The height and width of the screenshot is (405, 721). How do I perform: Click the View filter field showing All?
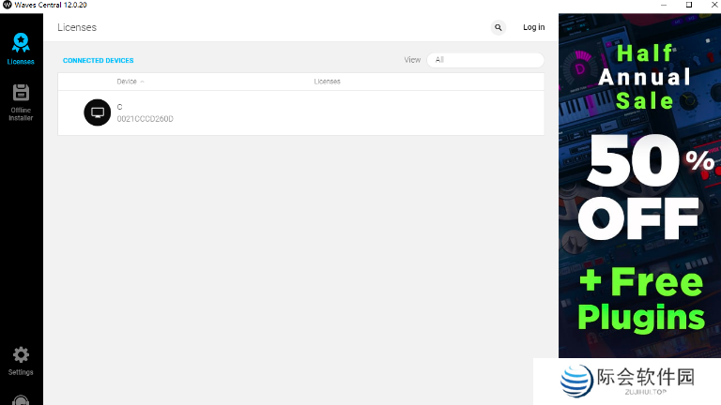[x=484, y=60]
